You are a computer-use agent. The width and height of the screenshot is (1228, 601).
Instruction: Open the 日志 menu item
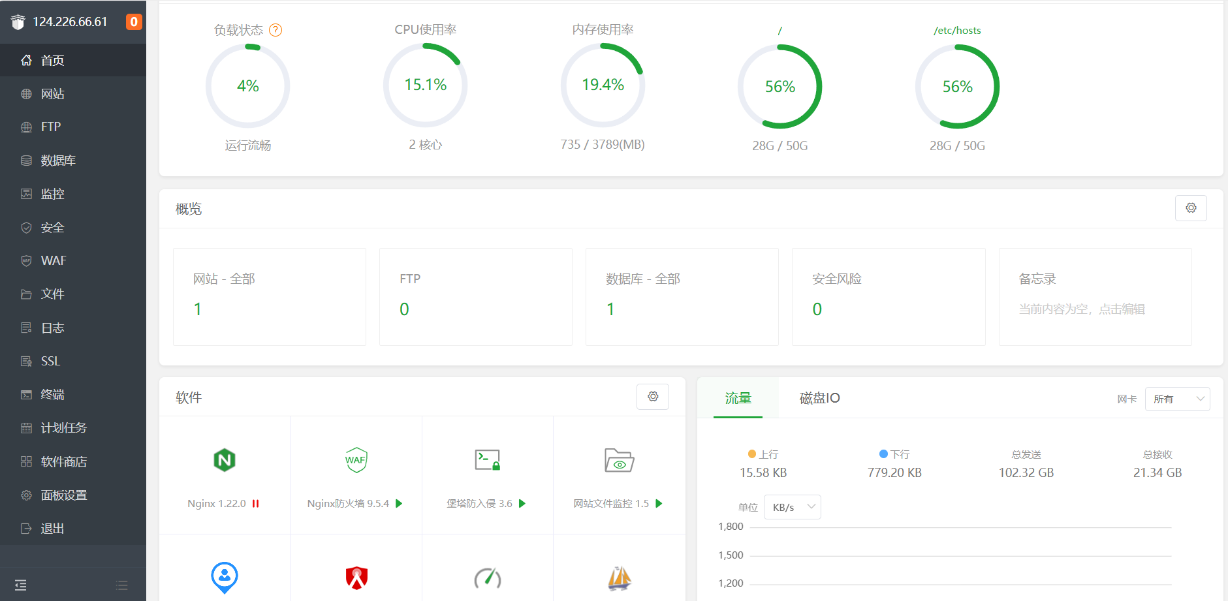coord(73,328)
